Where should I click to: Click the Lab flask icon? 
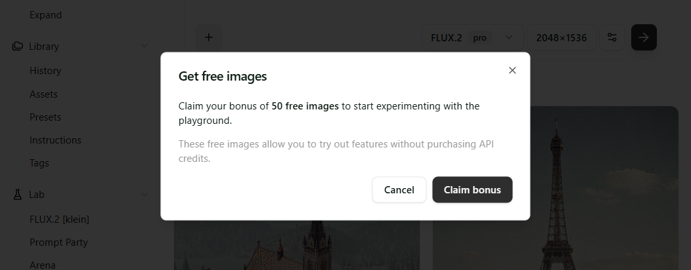point(18,195)
